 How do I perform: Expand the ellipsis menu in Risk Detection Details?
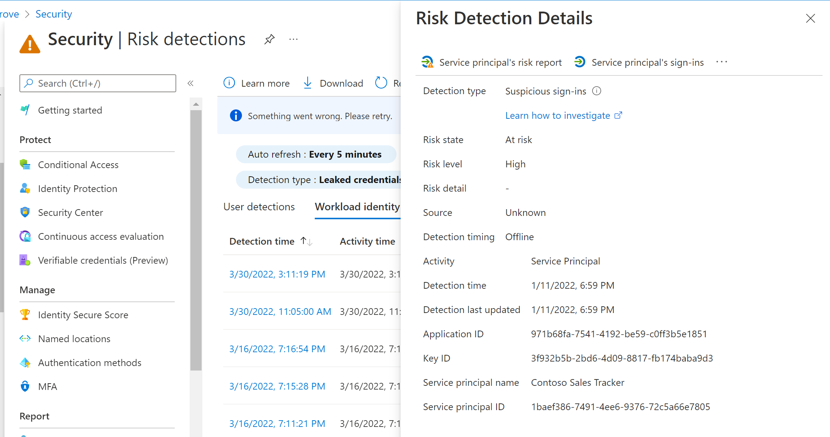point(721,62)
